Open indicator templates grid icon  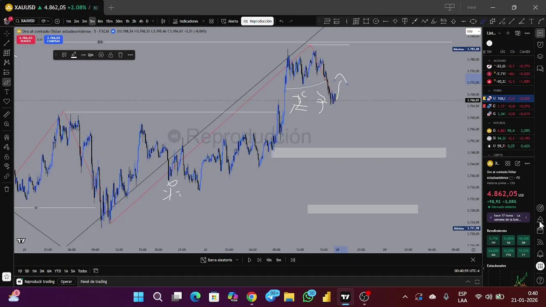point(211,21)
